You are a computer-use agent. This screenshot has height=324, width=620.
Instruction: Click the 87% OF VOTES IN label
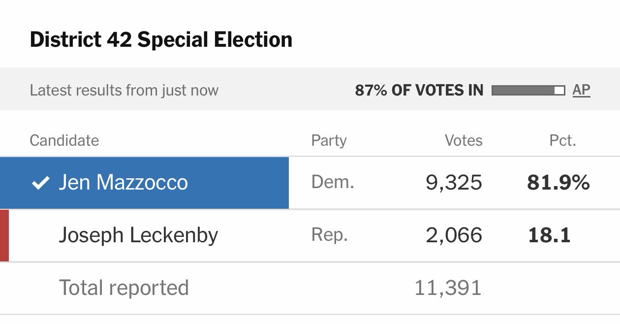419,90
